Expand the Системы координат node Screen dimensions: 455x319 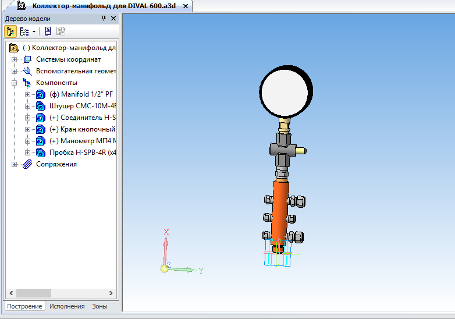[14, 59]
